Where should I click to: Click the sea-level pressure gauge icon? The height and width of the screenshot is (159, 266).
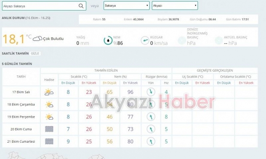[181, 41]
